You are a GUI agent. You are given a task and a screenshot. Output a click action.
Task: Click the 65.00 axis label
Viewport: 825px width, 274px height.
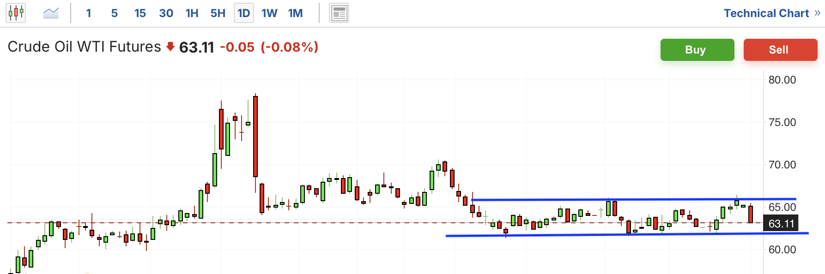coord(782,207)
